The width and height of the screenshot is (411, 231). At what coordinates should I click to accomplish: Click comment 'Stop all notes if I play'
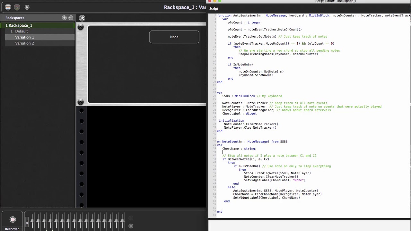click(269, 156)
